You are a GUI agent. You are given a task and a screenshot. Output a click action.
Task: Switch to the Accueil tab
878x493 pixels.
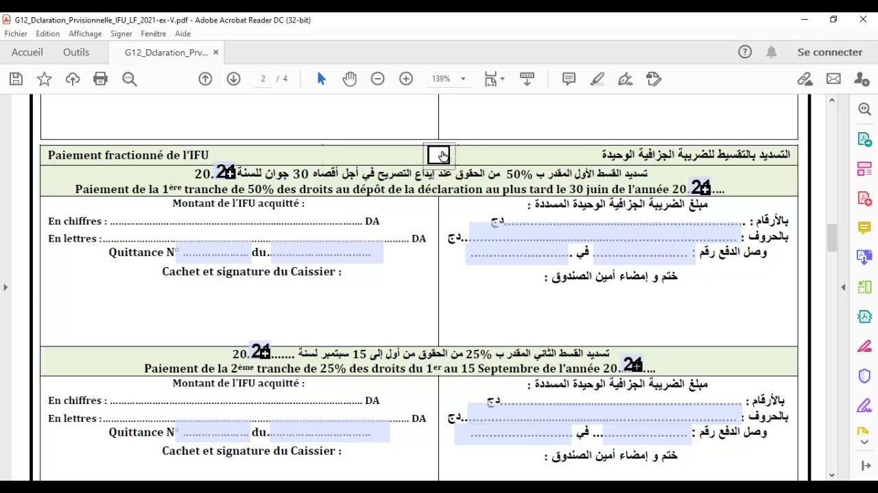[x=27, y=52]
